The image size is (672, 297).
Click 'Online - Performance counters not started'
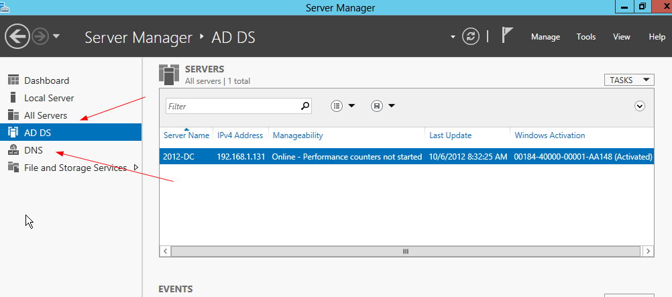[x=347, y=157]
